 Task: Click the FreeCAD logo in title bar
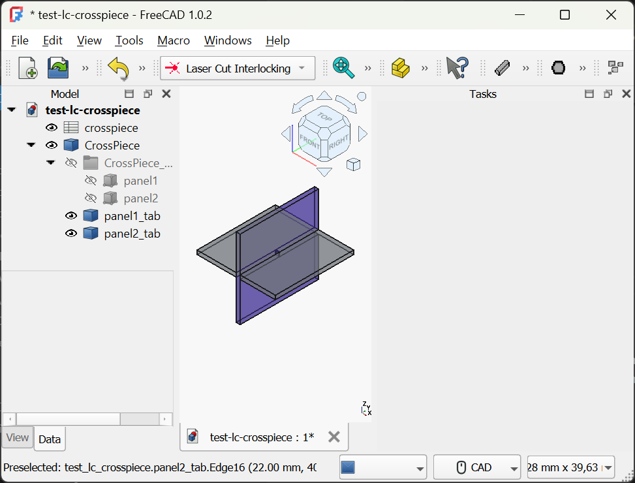16,15
